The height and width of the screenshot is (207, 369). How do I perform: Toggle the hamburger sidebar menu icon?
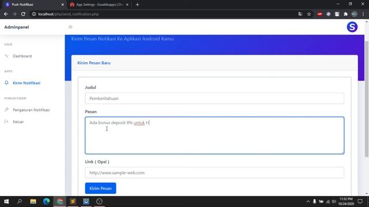pyautogui.click(x=70, y=27)
